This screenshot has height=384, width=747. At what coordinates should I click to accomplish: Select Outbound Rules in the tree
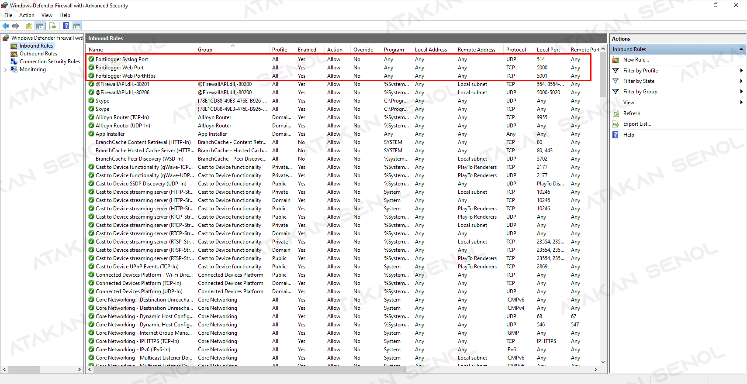click(x=38, y=54)
